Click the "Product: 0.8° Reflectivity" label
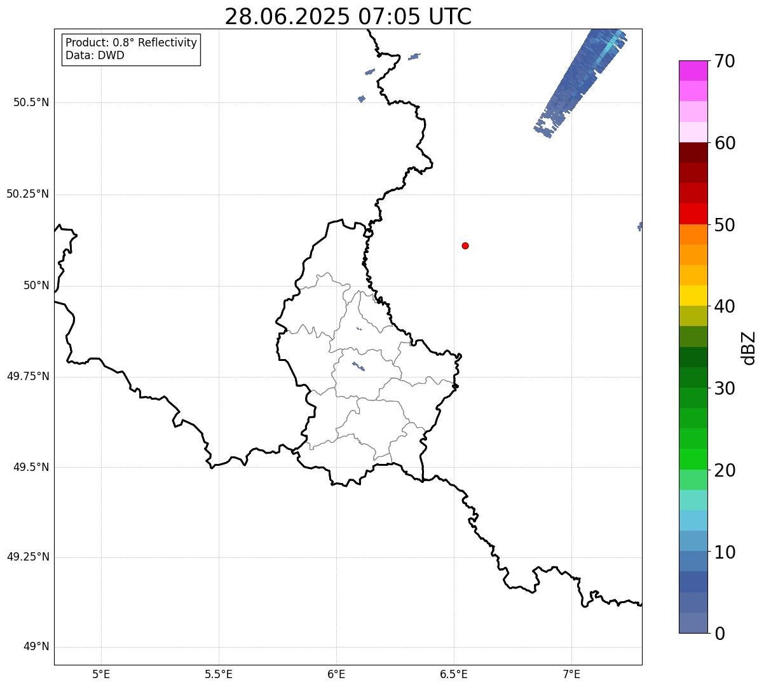 [x=132, y=43]
